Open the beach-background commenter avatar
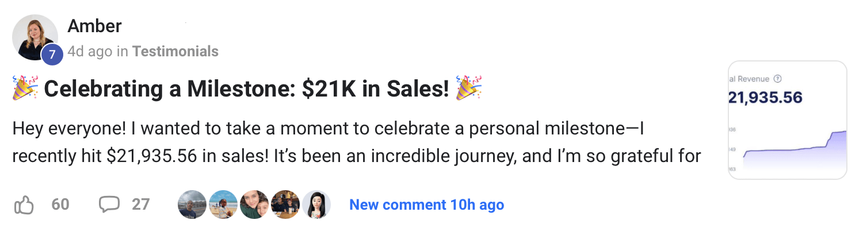The width and height of the screenshot is (863, 235). (x=223, y=205)
